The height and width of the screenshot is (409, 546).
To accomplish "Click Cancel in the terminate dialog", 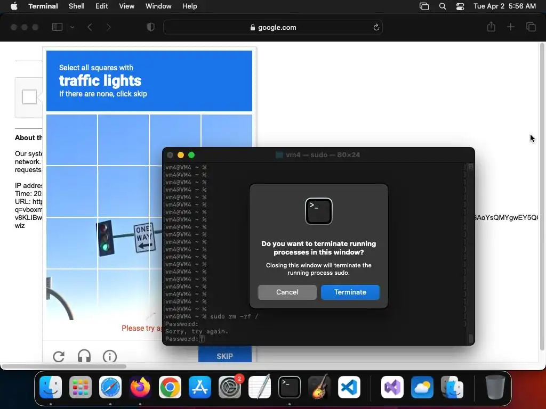I will (287, 292).
